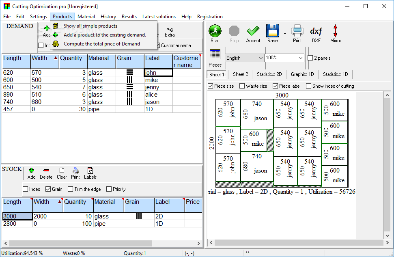Select the 3000 stock length cell
Image resolution: width=394 pixels, height=257 pixels.
[x=17, y=216]
